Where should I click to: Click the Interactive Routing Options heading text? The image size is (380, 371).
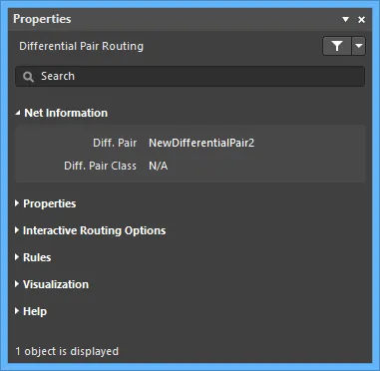(x=95, y=230)
